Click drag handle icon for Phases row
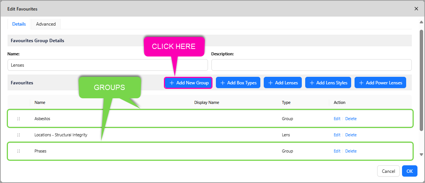This screenshot has width=425, height=183. point(18,151)
